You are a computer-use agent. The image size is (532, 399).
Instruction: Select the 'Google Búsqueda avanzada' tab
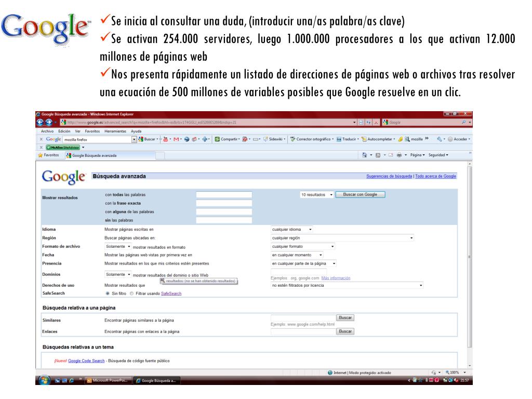coord(110,155)
